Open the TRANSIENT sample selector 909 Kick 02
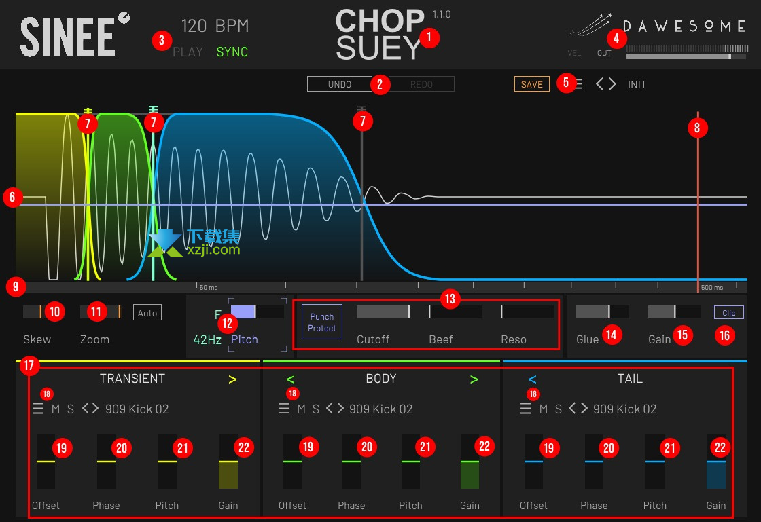 click(137, 409)
